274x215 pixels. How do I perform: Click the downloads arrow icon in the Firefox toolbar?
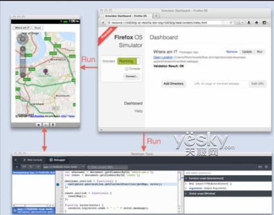(249, 22)
